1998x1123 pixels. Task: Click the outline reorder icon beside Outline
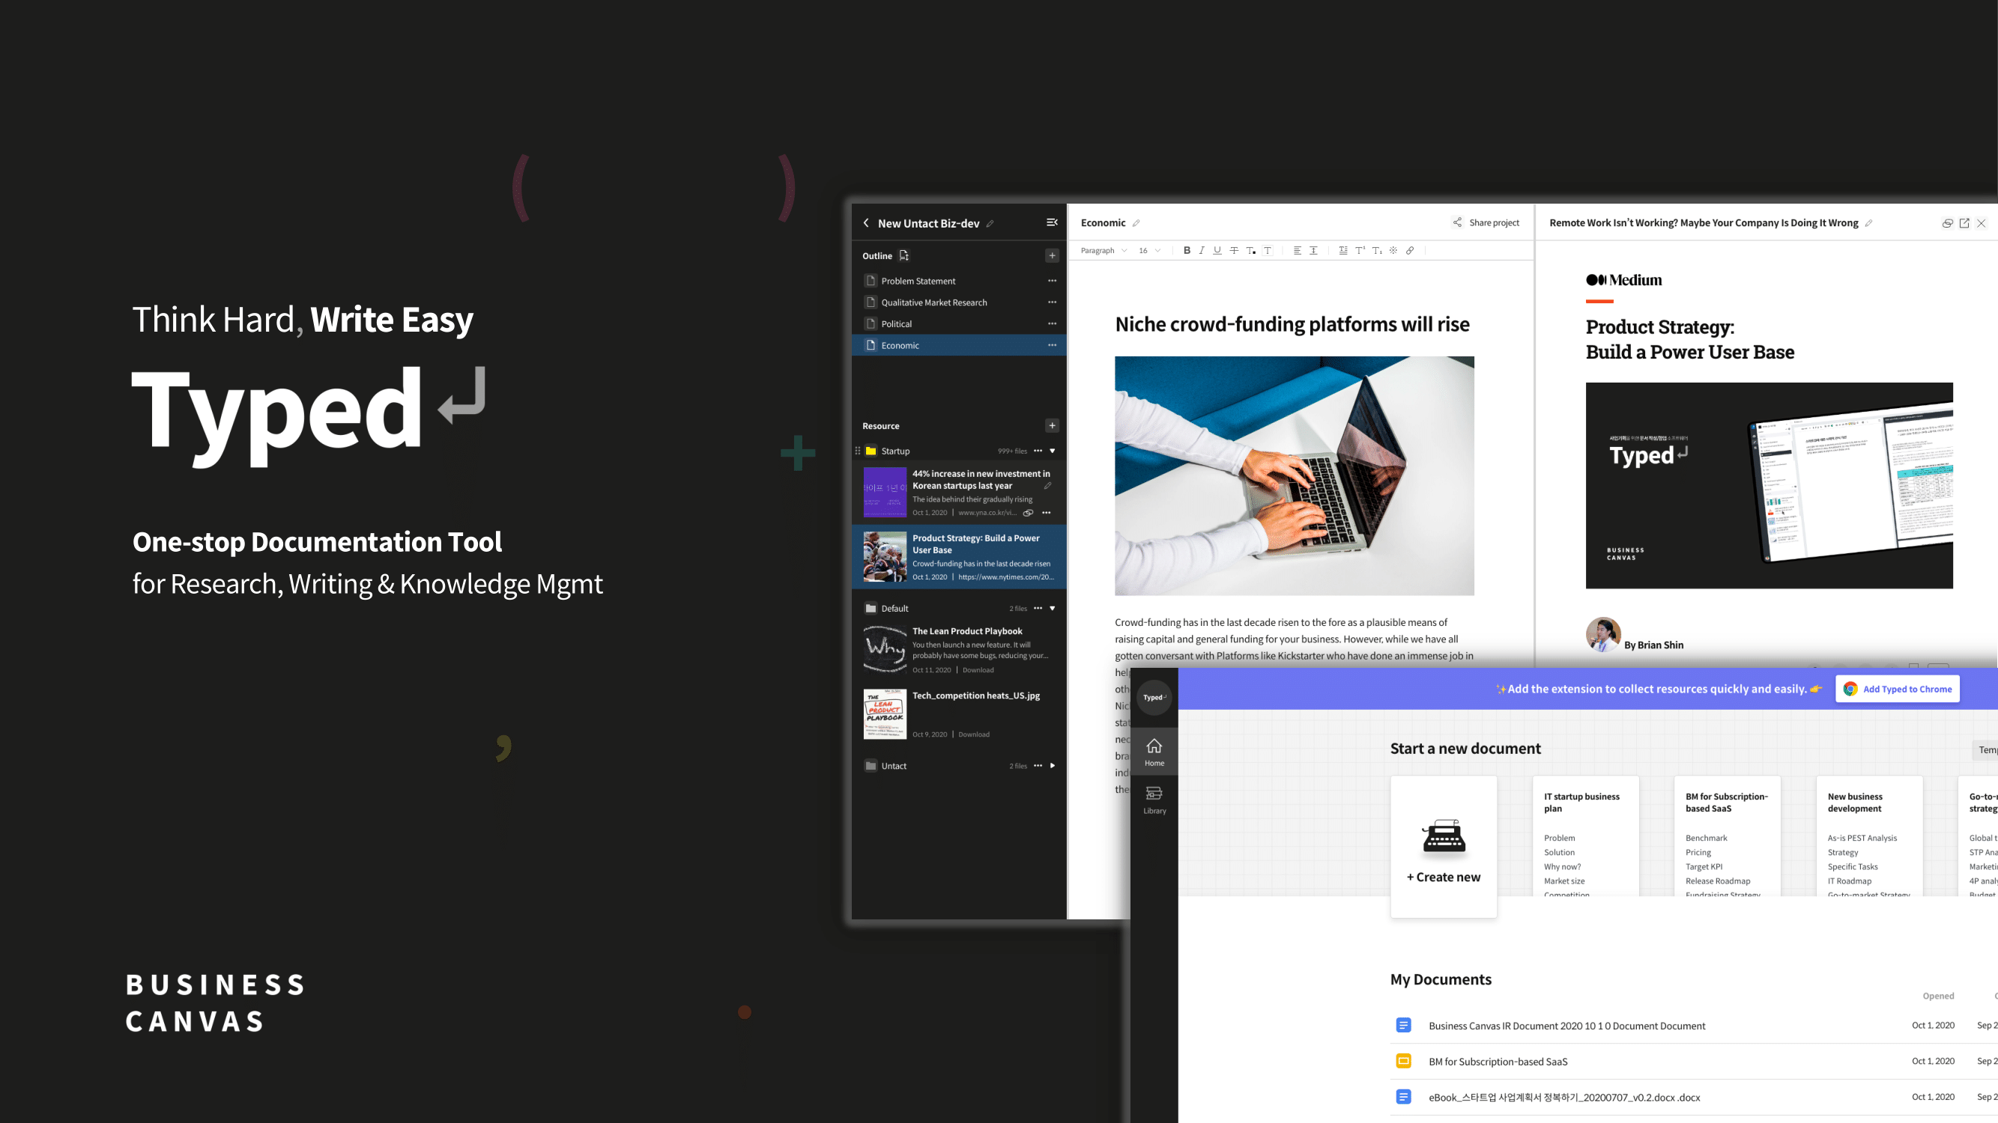click(903, 256)
